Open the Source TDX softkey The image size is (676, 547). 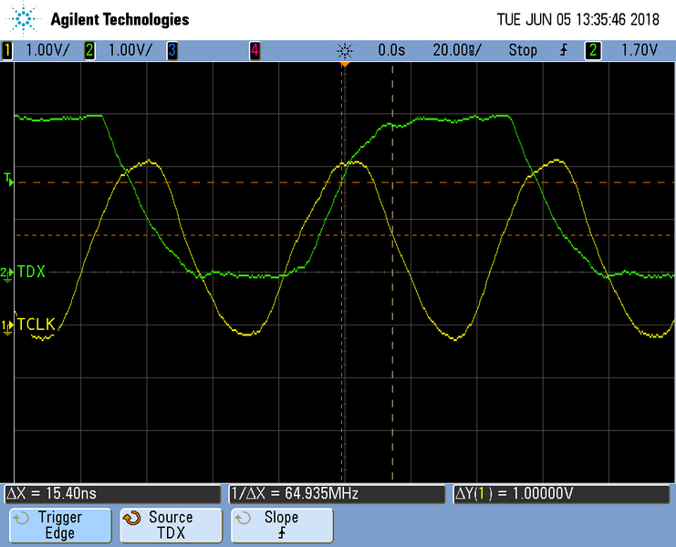(172, 525)
